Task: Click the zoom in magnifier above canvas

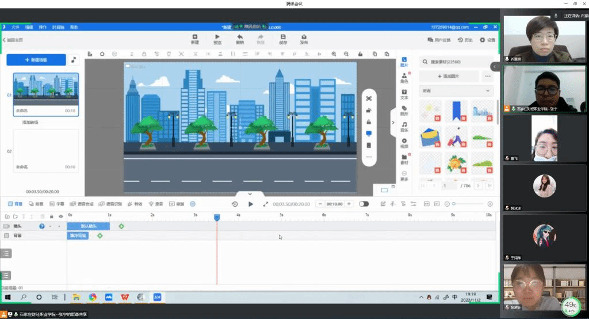Action: pyautogui.click(x=334, y=54)
